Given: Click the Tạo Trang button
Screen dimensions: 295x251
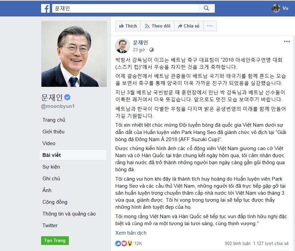Looking at the screenshot, I should tap(55, 241).
